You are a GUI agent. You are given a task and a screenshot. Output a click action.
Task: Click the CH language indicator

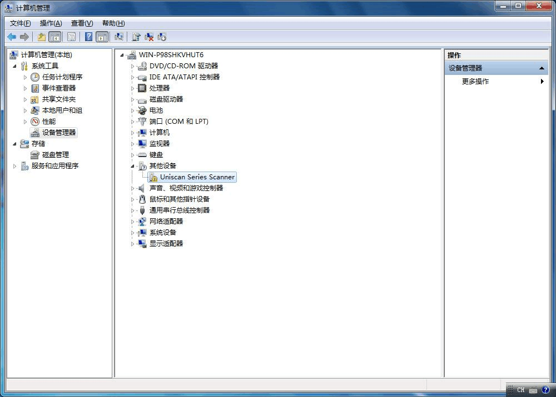[x=520, y=390]
